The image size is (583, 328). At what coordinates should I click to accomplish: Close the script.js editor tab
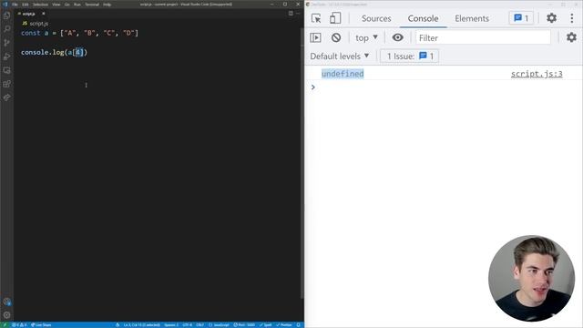(x=43, y=14)
